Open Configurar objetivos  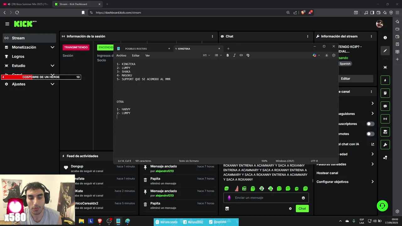tap(345, 182)
